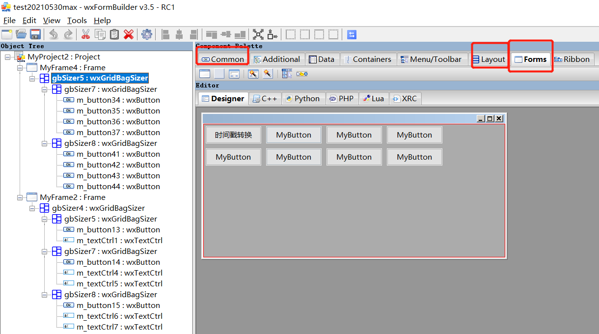Open the C++ editor tab
This screenshot has height=334, width=599.
[265, 98]
